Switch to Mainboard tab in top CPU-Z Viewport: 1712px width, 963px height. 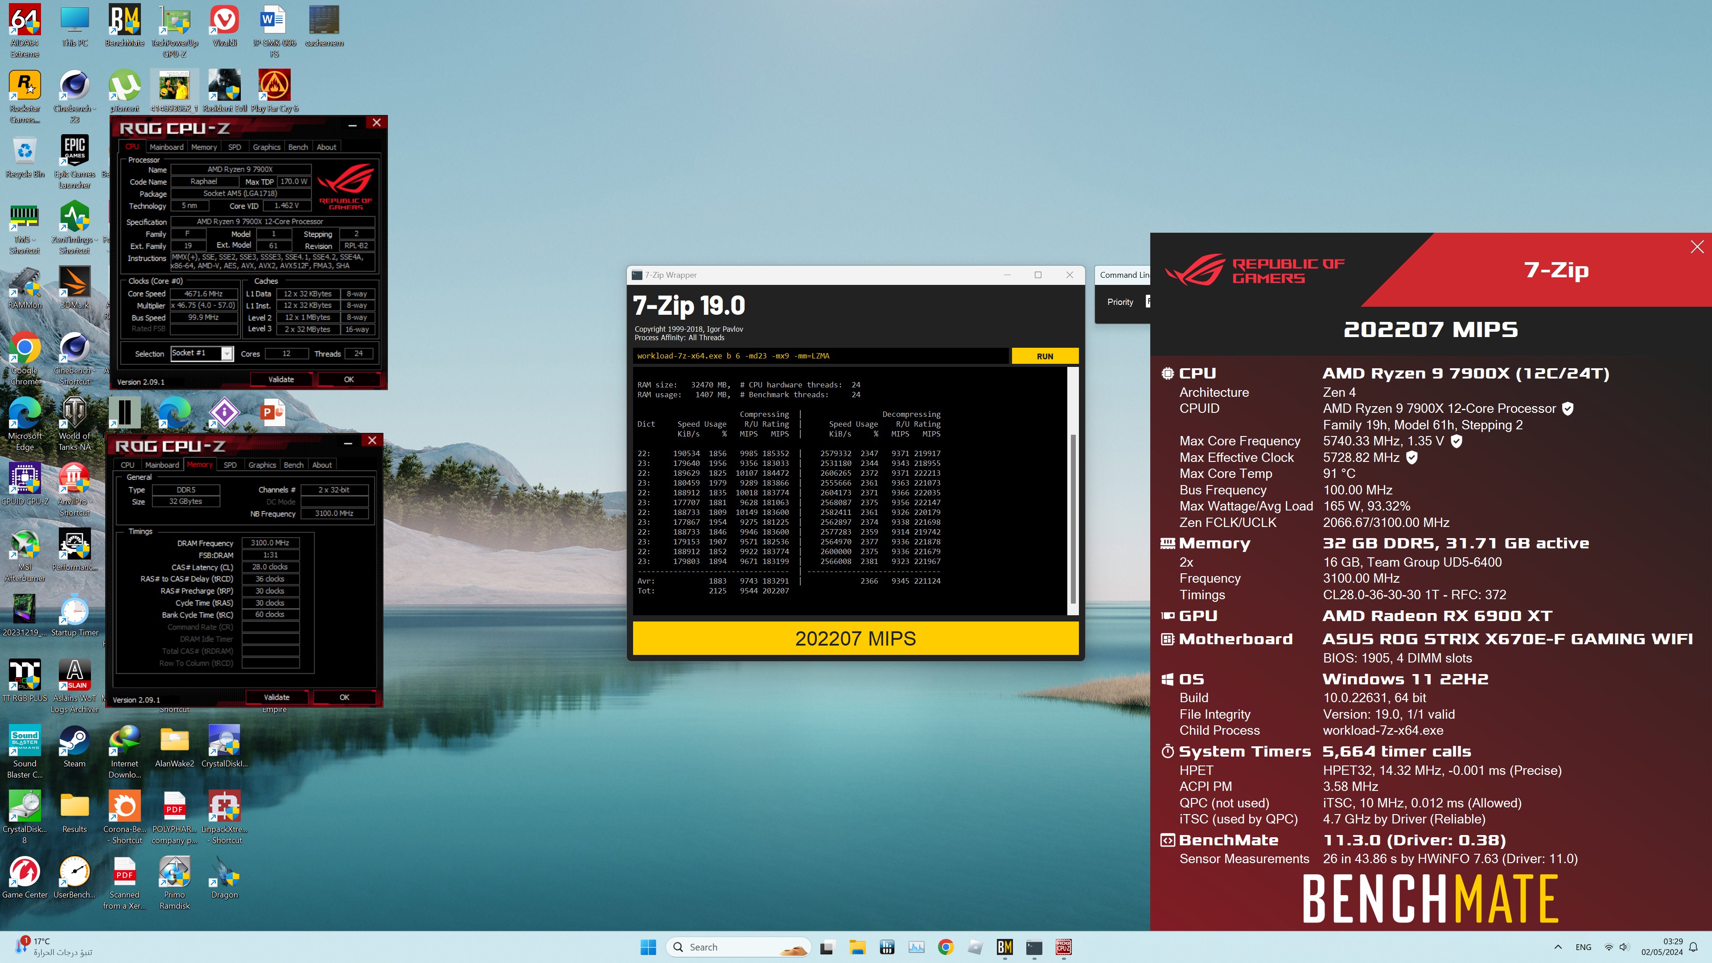tap(166, 147)
